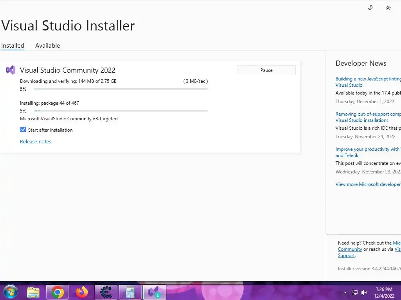Screen dimensions: 401x300
Task: Switch to the Installed tab
Action: tap(13, 45)
